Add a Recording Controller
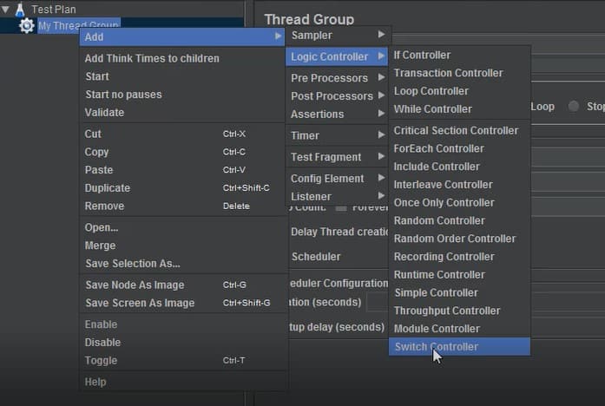605x406 pixels. click(x=459, y=257)
